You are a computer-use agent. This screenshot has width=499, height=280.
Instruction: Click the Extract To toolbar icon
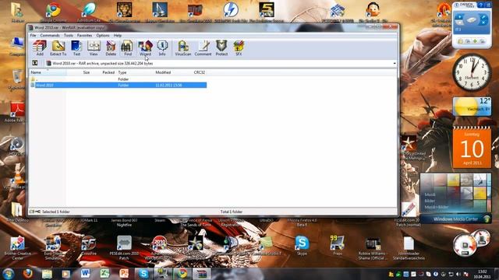point(58,48)
